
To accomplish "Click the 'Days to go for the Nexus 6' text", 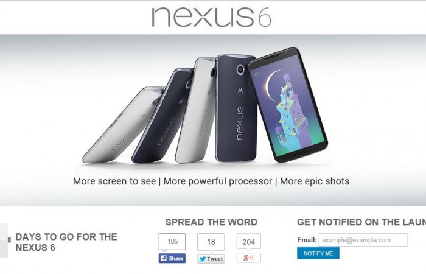I will pyautogui.click(x=66, y=242).
